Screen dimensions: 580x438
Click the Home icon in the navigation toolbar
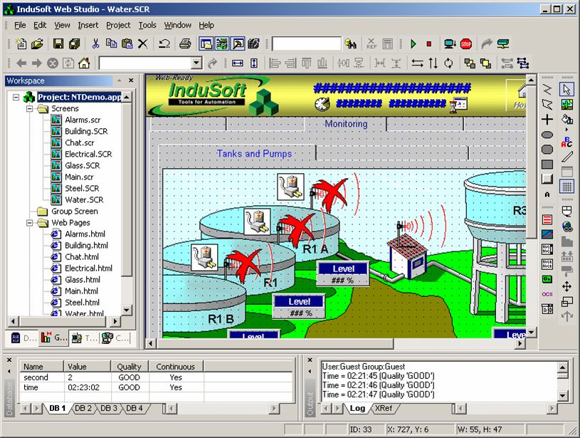click(84, 63)
